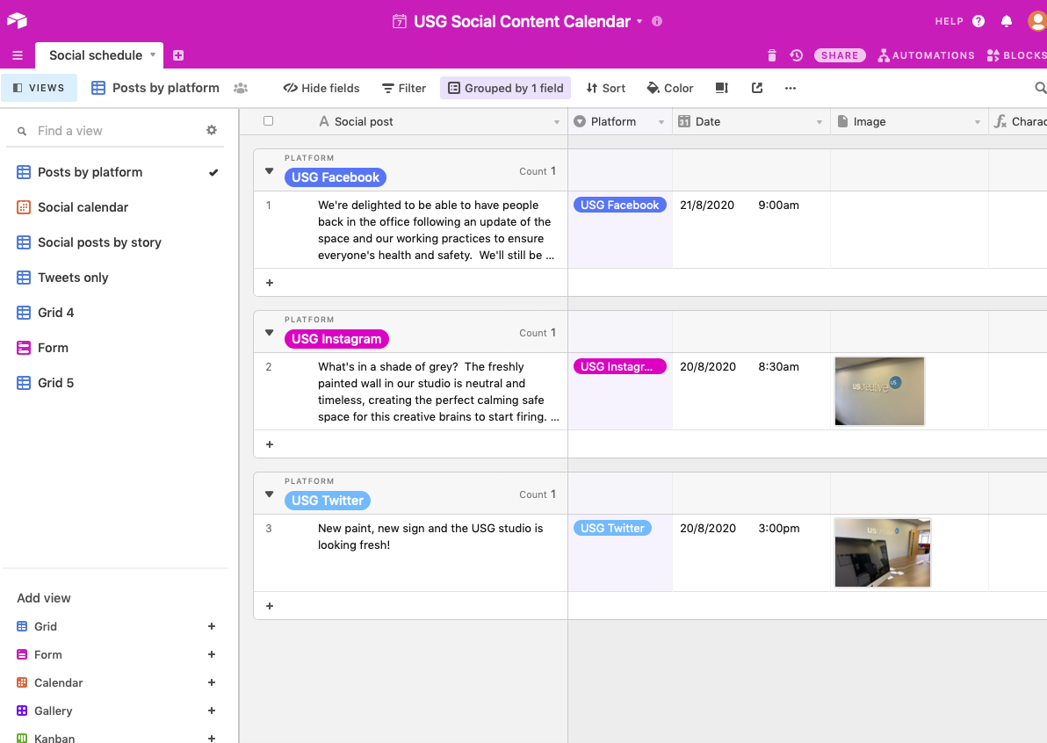Open Social posts by story view
The width and height of the screenshot is (1047, 743).
coord(99,242)
